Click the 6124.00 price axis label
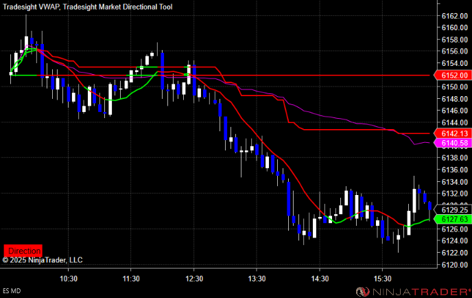This screenshot has width=472, height=298. (455, 241)
